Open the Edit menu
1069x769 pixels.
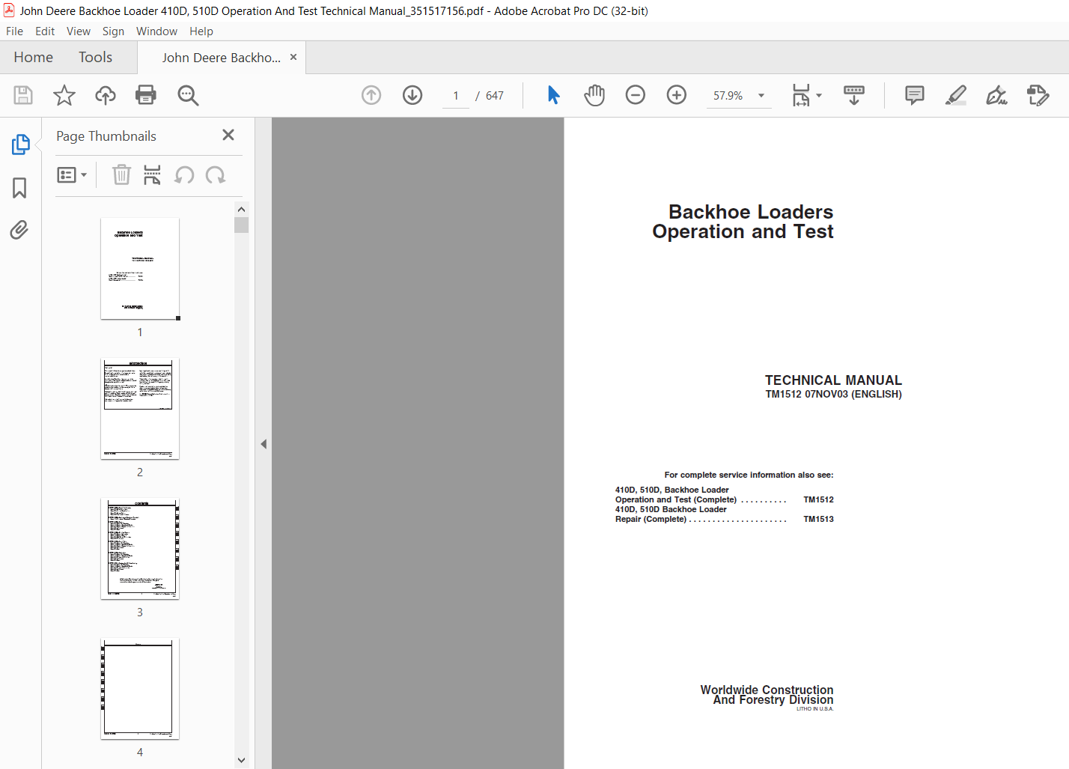pyautogui.click(x=45, y=31)
